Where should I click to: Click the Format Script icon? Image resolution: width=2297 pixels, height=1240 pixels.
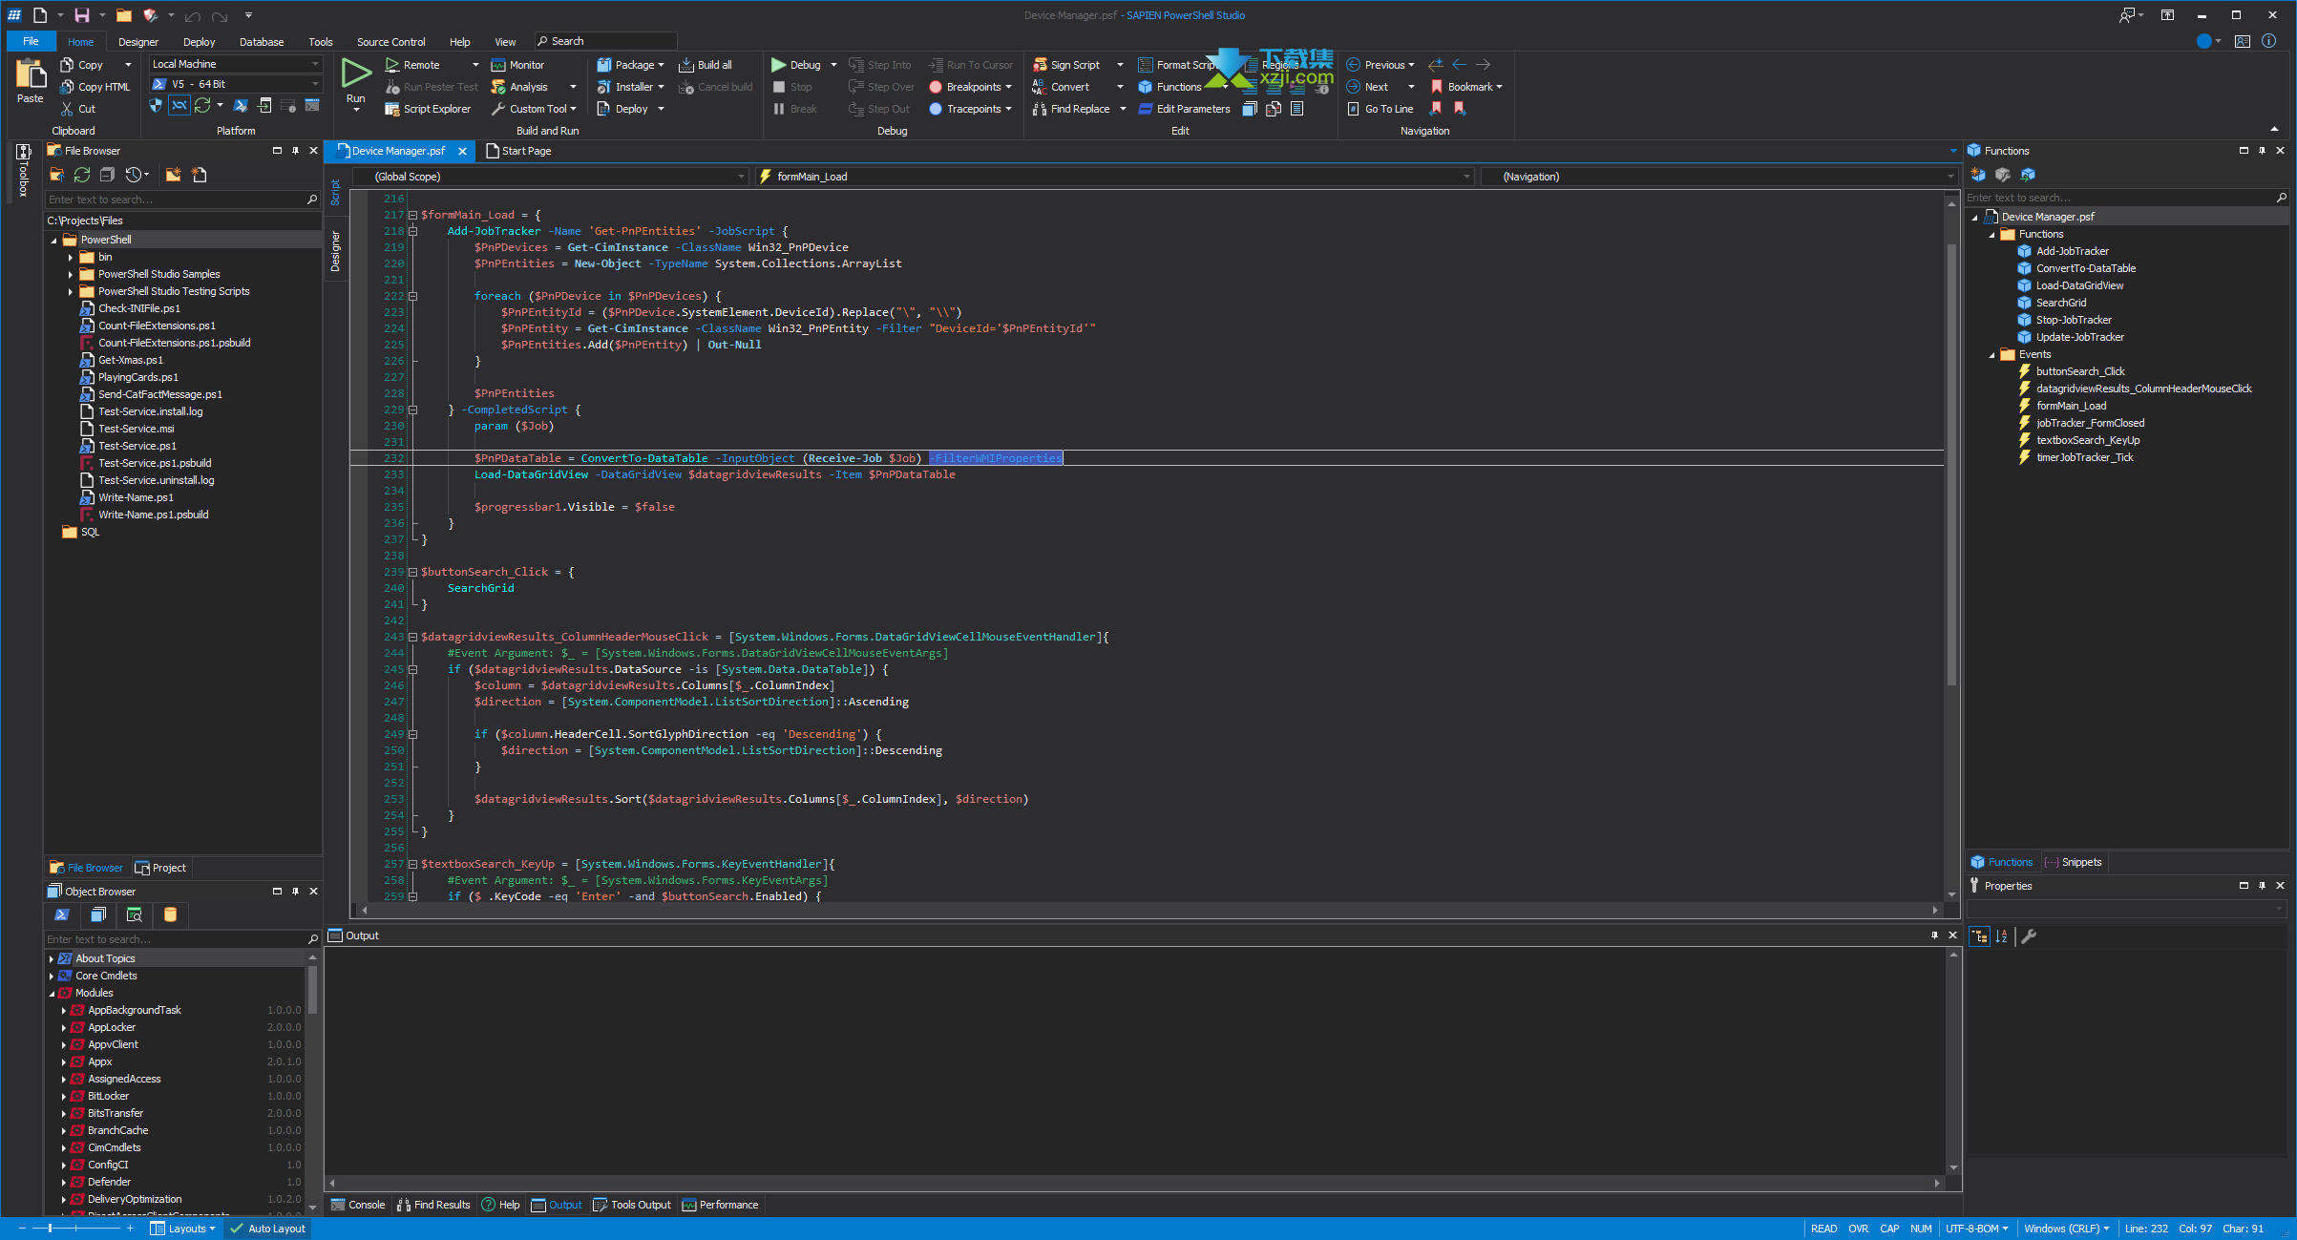coord(1145,65)
